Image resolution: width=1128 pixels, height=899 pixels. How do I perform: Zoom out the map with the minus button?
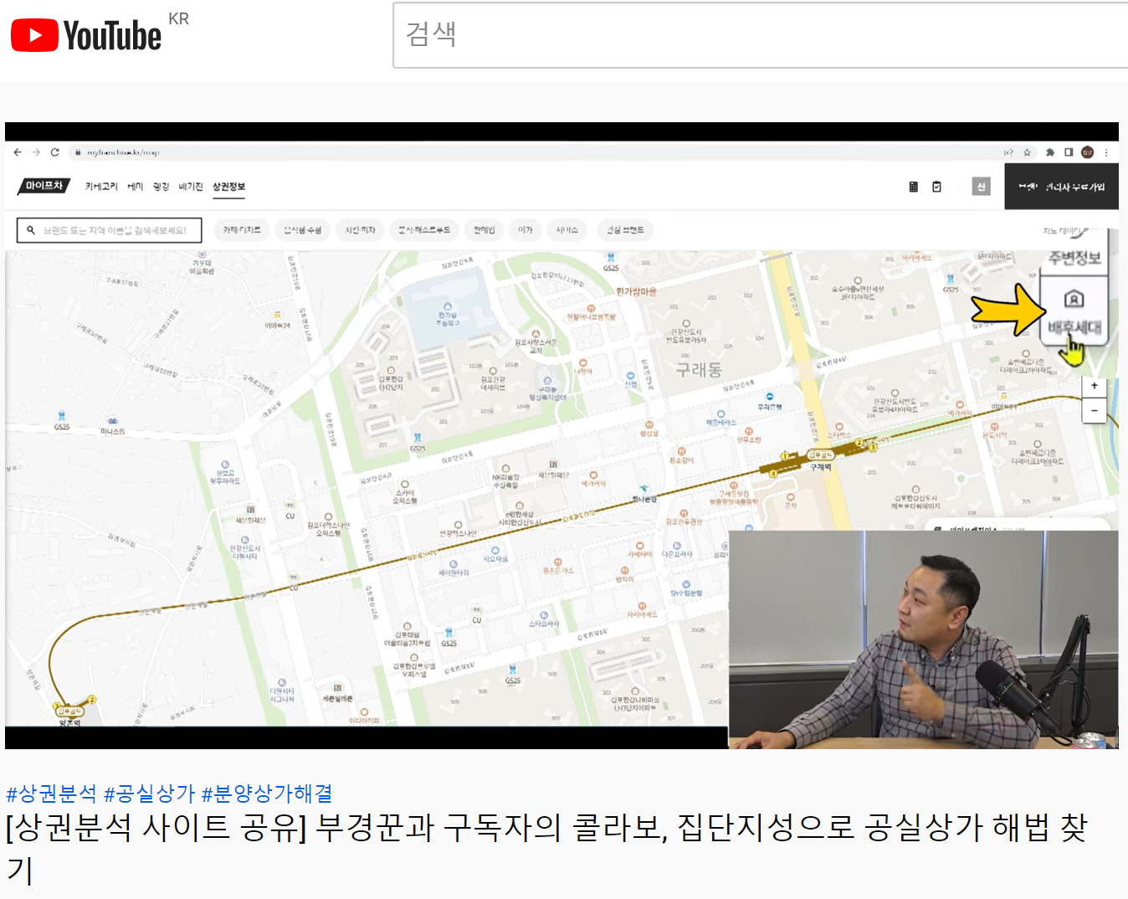[x=1094, y=410]
